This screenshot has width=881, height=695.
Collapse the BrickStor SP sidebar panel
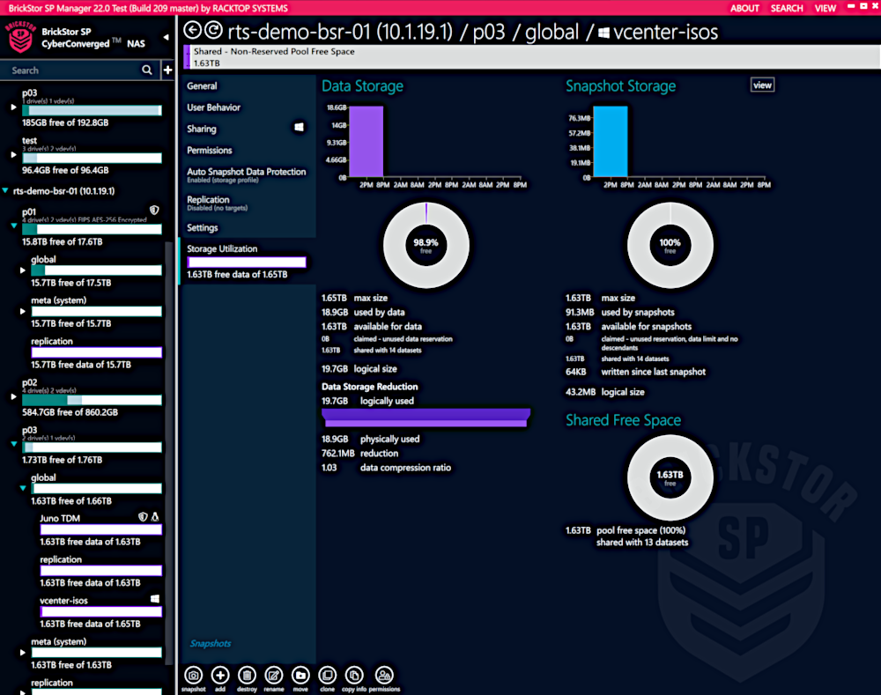pyautogui.click(x=164, y=39)
